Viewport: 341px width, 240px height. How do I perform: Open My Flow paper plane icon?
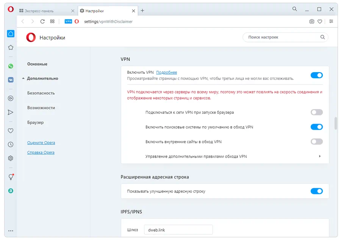point(11,112)
